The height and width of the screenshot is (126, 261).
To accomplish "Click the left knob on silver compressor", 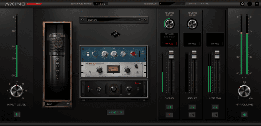I will (x=100, y=70).
